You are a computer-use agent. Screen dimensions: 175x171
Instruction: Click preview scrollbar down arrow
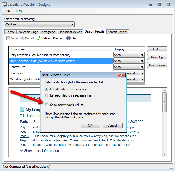(165, 155)
